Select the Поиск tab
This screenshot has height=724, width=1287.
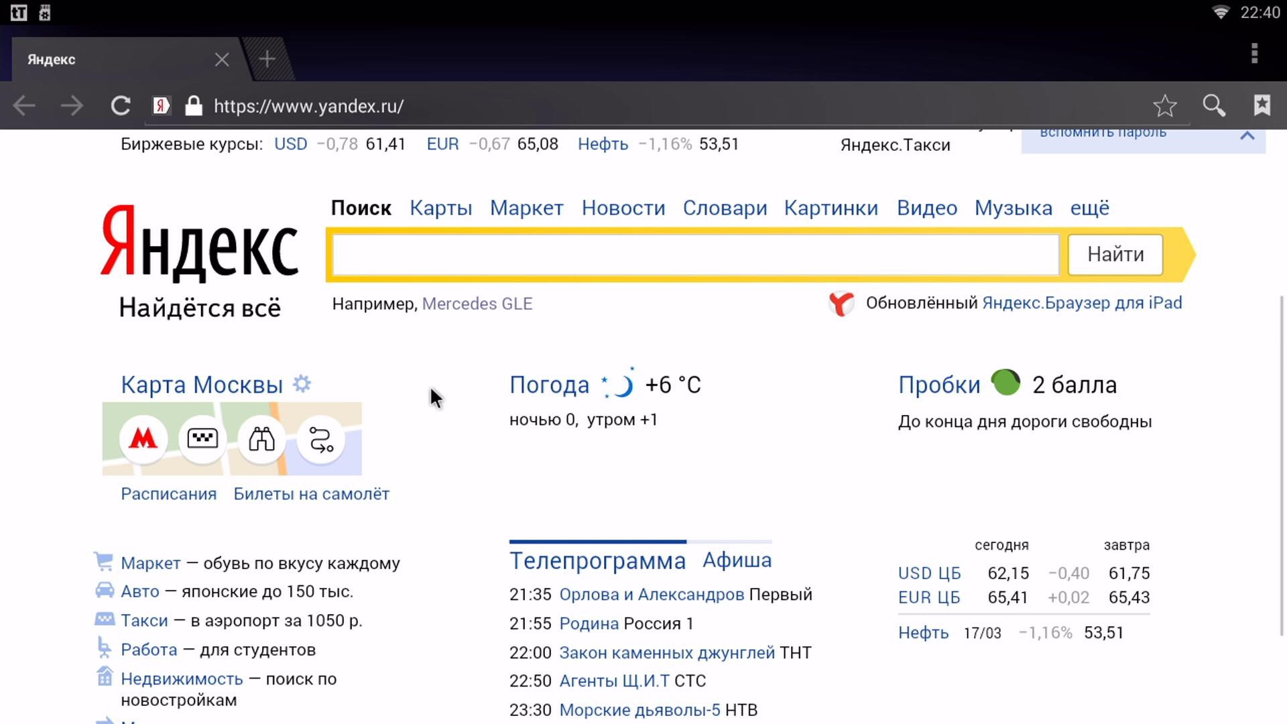pyautogui.click(x=361, y=208)
